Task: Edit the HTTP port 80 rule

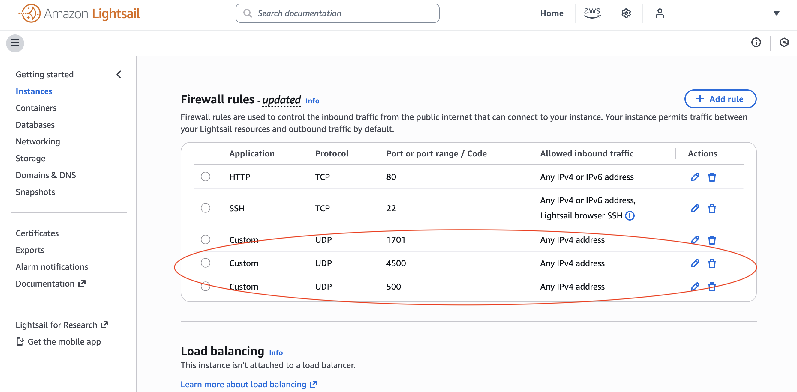Action: click(x=695, y=177)
